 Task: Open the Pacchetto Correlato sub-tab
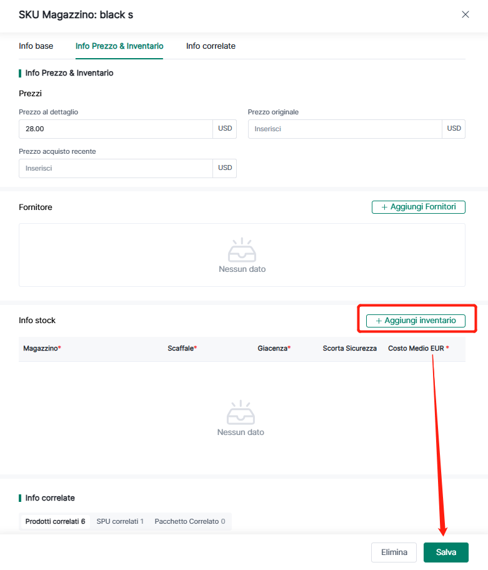click(x=190, y=521)
